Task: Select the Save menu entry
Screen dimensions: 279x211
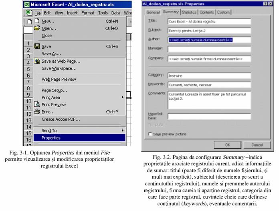Action: click(x=79, y=46)
